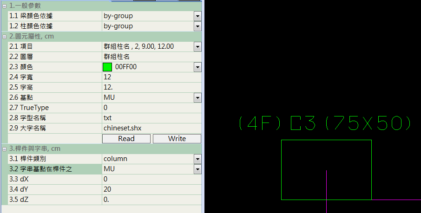The width and height of the screenshot is (421, 213).
Task: Click the Write button
Action: pyautogui.click(x=177, y=139)
